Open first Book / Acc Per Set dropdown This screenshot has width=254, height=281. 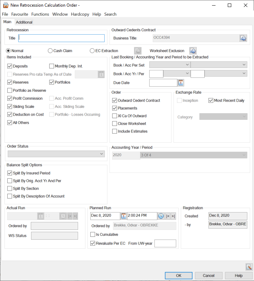[170, 65]
